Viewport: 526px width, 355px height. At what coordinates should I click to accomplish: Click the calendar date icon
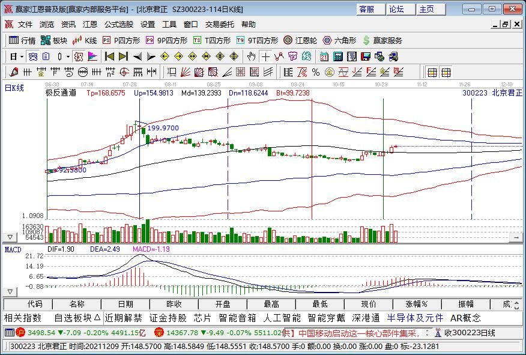(324, 56)
